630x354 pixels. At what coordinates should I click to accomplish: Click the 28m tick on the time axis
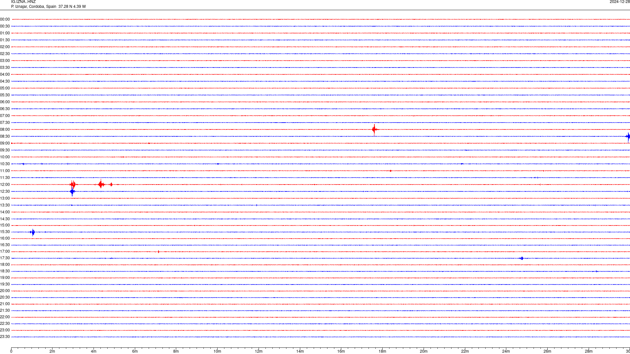[x=589, y=351]
